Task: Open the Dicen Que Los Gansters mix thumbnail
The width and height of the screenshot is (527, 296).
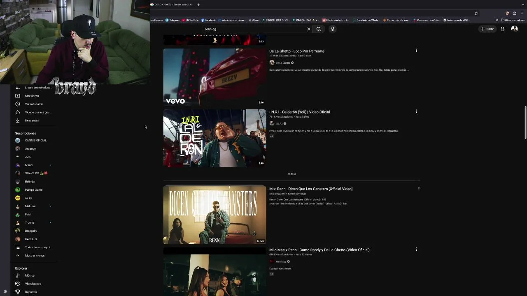Action: click(x=215, y=215)
